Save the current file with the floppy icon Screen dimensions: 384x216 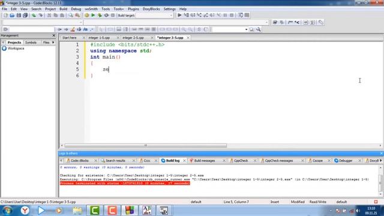coord(19,15)
